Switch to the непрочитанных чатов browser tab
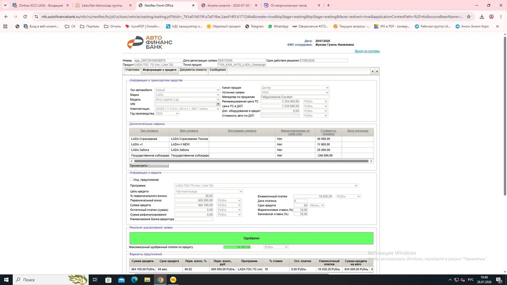Viewport: 507px width, 285px height. pyautogui.click(x=292, y=6)
